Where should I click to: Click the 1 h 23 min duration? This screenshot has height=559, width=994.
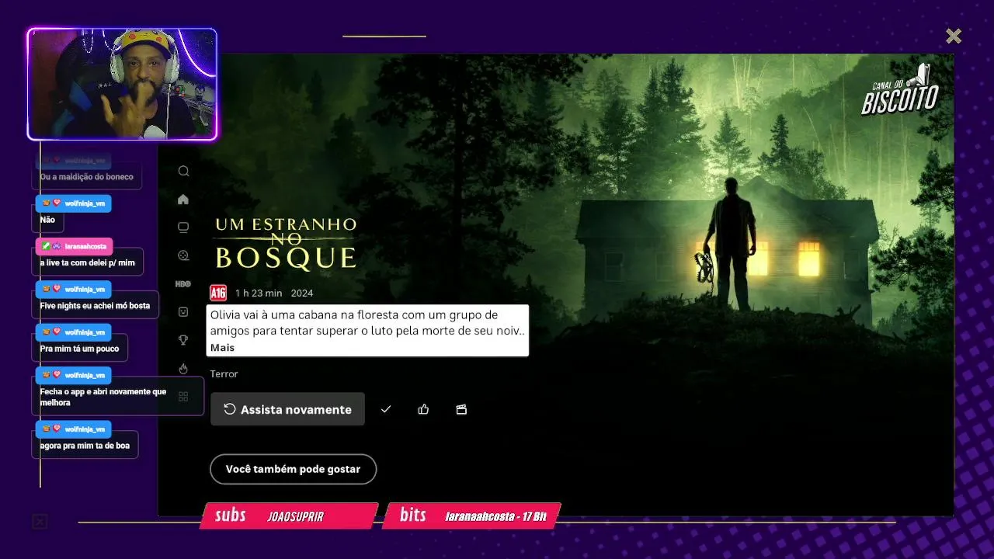(x=259, y=293)
